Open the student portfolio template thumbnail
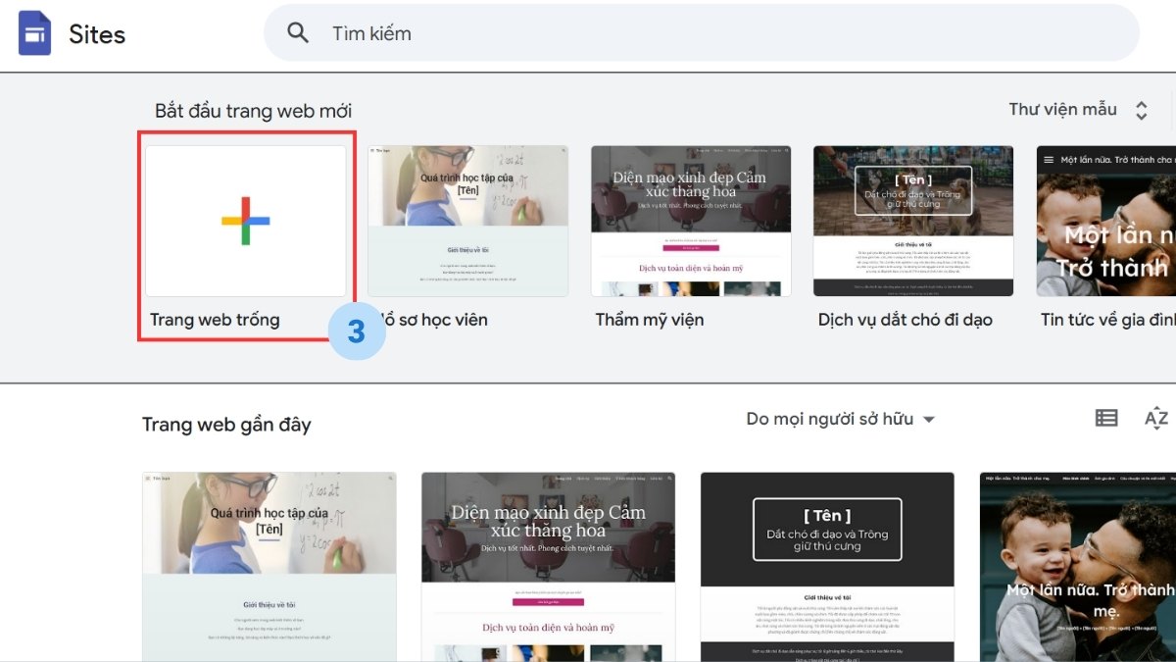The image size is (1176, 662). click(467, 221)
